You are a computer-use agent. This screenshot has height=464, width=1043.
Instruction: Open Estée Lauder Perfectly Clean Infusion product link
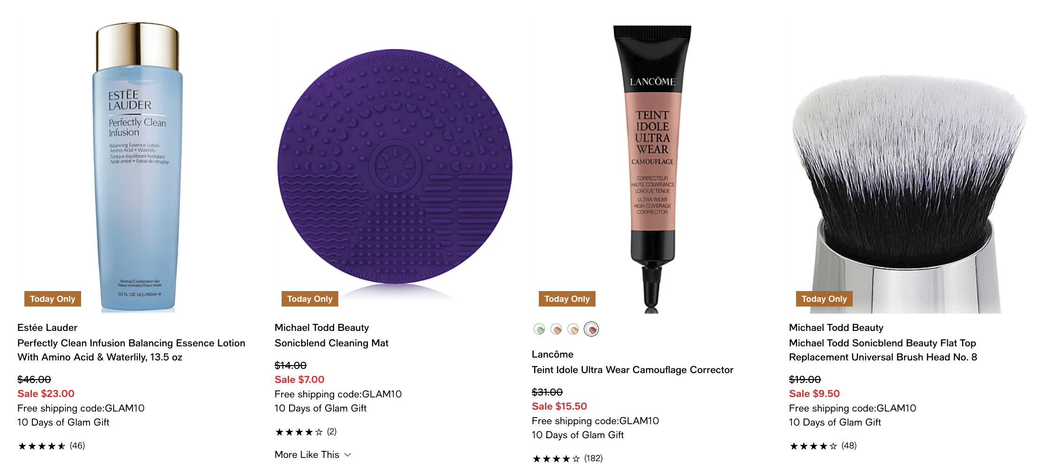pyautogui.click(x=131, y=350)
